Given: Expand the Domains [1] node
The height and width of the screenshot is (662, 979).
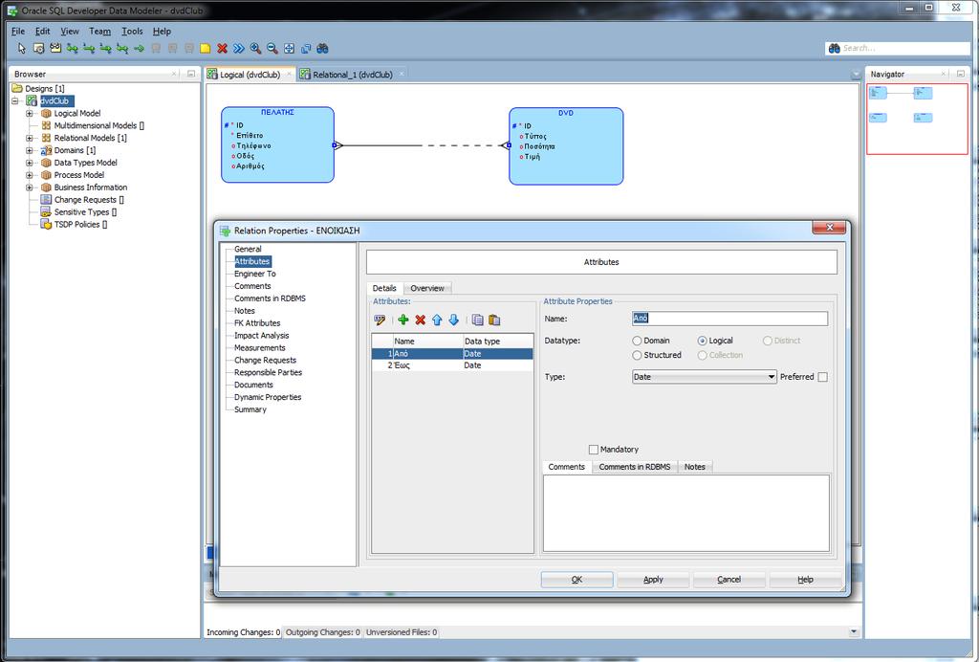Looking at the screenshot, I should point(30,150).
